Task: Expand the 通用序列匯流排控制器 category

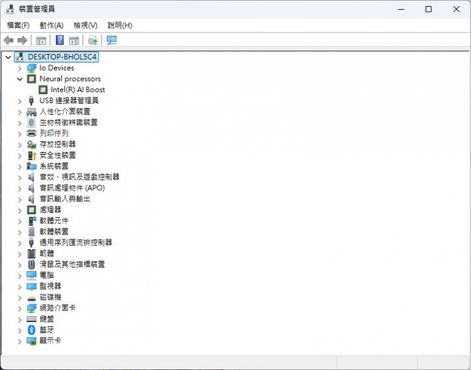Action: (20, 243)
